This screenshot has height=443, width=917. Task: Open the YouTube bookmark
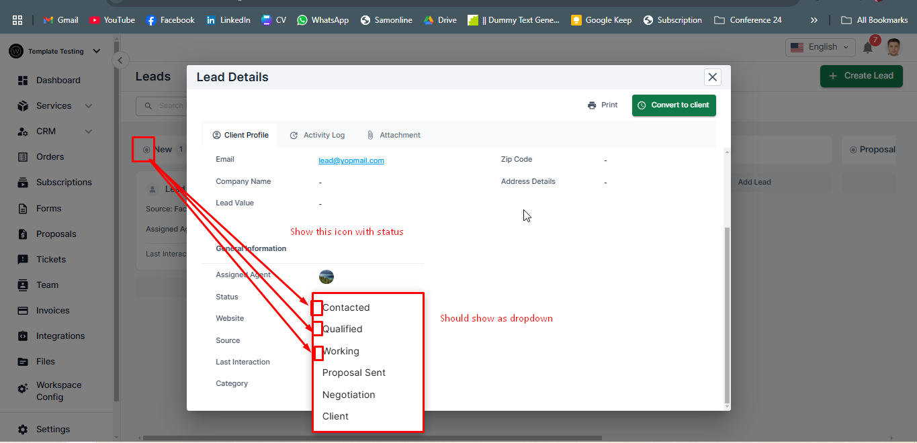coord(112,20)
